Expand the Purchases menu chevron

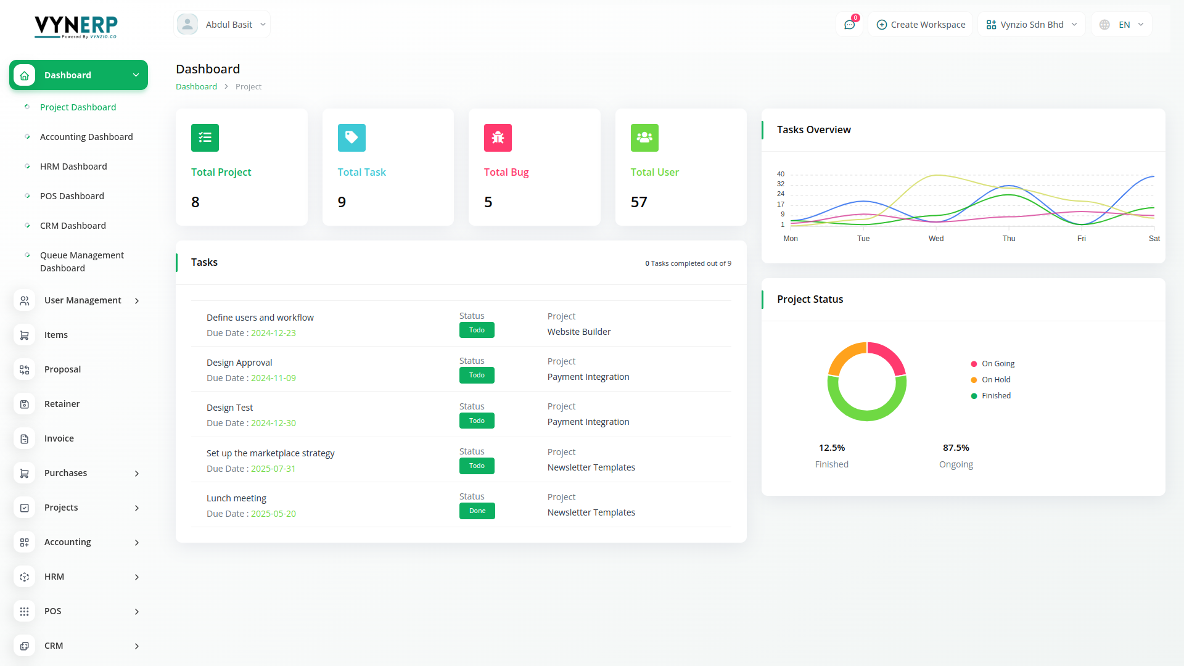click(x=137, y=473)
